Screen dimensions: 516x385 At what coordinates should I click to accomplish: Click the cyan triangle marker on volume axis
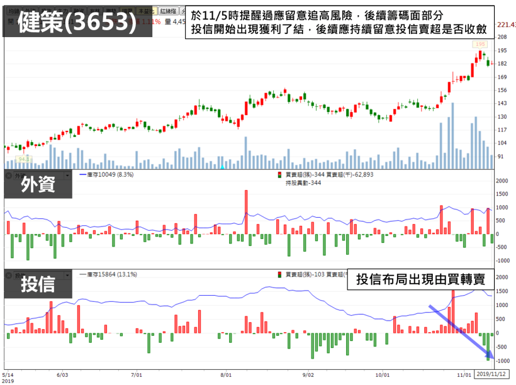(223, 167)
